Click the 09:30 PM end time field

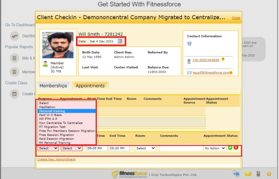pyautogui.click(x=119, y=148)
